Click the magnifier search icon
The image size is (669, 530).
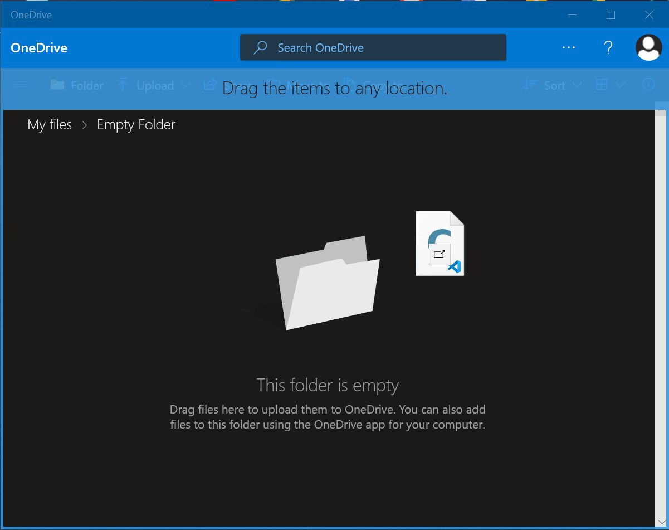click(260, 47)
